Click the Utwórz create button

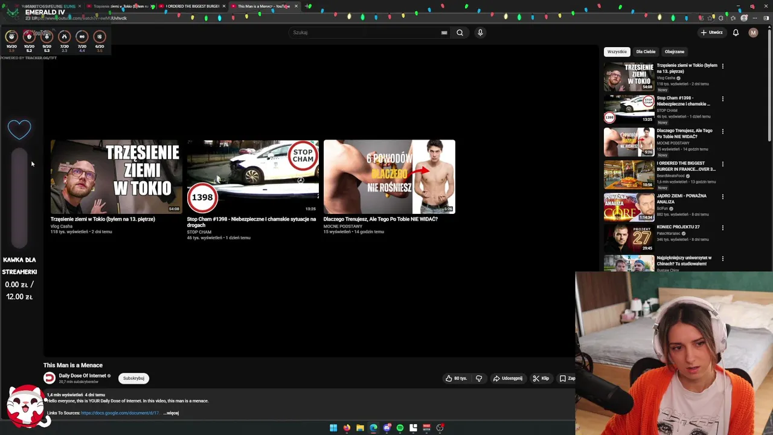[712, 33]
